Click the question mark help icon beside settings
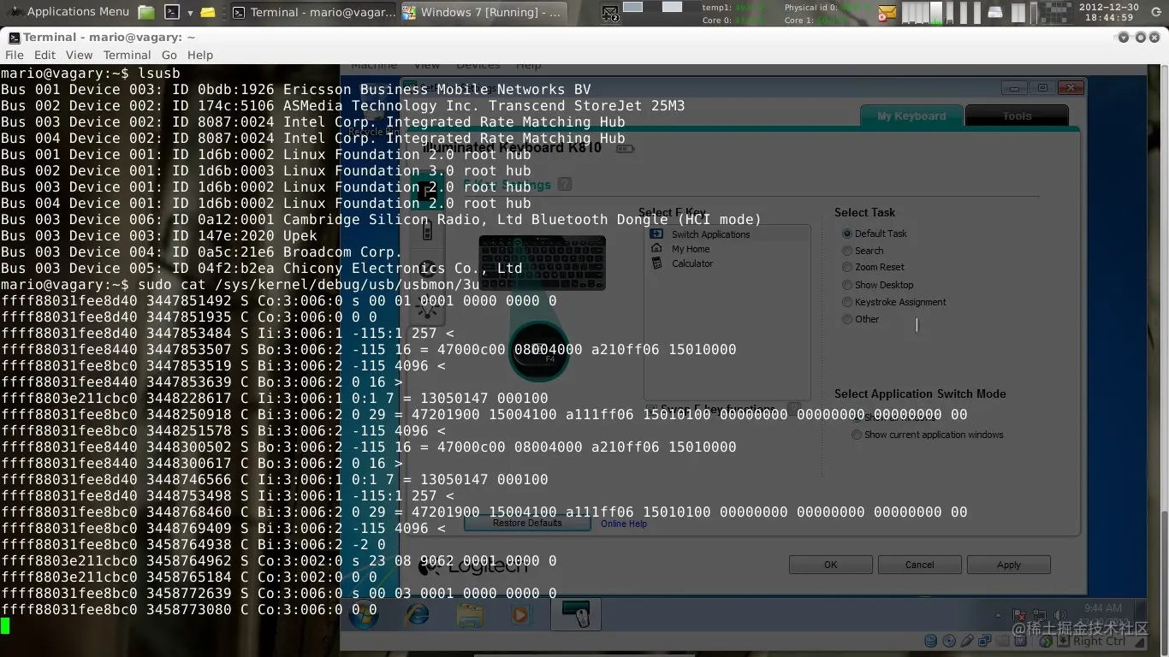The width and height of the screenshot is (1169, 657). (564, 184)
